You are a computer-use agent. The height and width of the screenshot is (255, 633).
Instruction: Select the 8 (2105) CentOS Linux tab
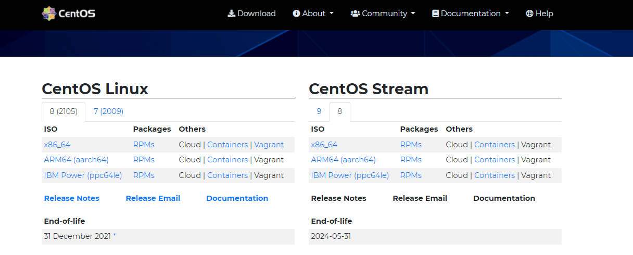coord(64,111)
